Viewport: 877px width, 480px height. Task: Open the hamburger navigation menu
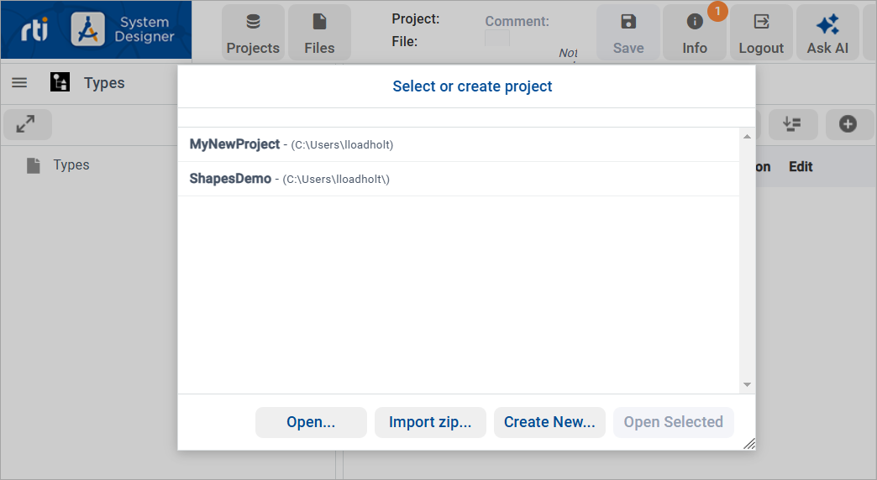point(19,82)
